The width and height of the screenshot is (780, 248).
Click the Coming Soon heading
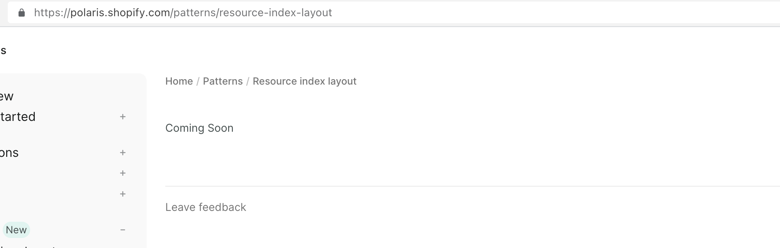pyautogui.click(x=199, y=128)
